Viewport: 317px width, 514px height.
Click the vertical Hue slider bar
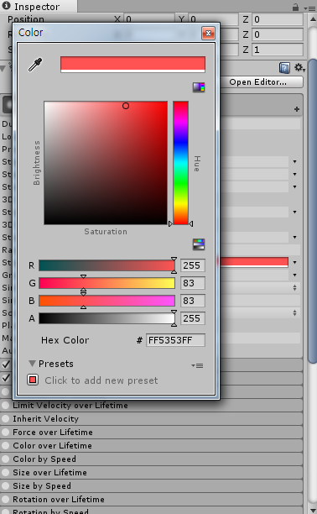click(180, 163)
